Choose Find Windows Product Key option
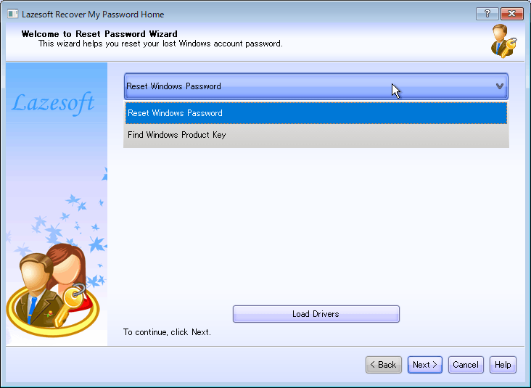The height and width of the screenshot is (388, 531). click(x=316, y=135)
